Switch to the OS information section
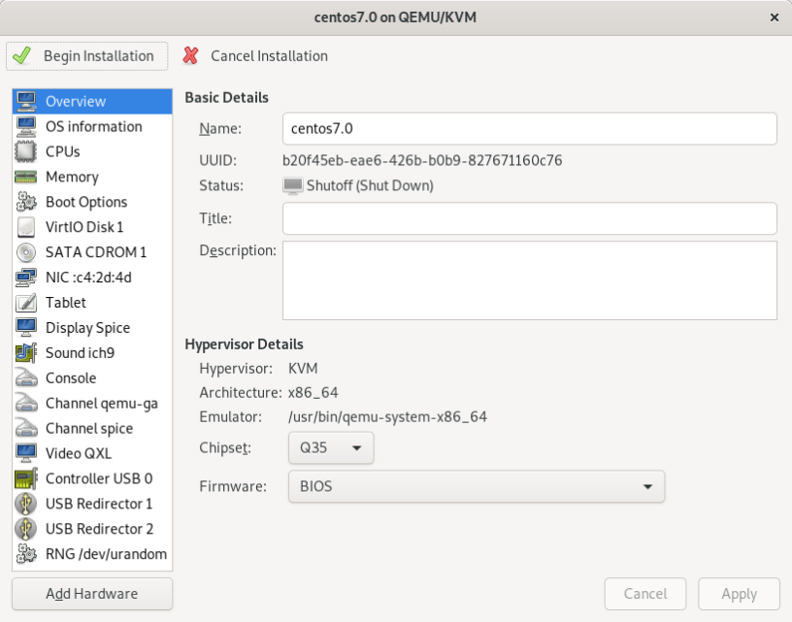This screenshot has width=792, height=622. 90,126
